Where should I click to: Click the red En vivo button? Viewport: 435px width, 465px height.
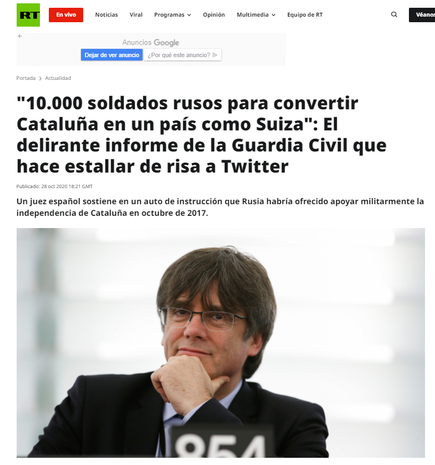coord(66,15)
